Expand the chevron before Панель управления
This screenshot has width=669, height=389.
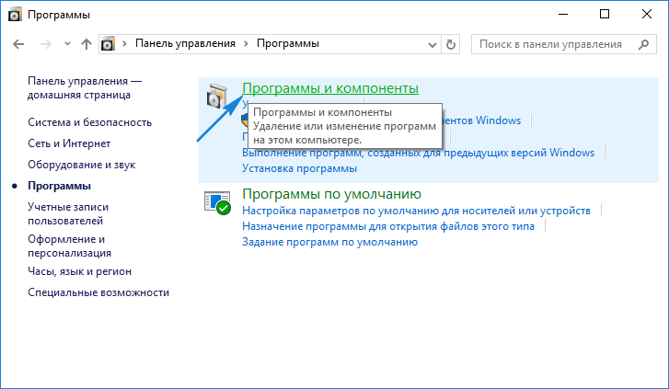pos(124,44)
